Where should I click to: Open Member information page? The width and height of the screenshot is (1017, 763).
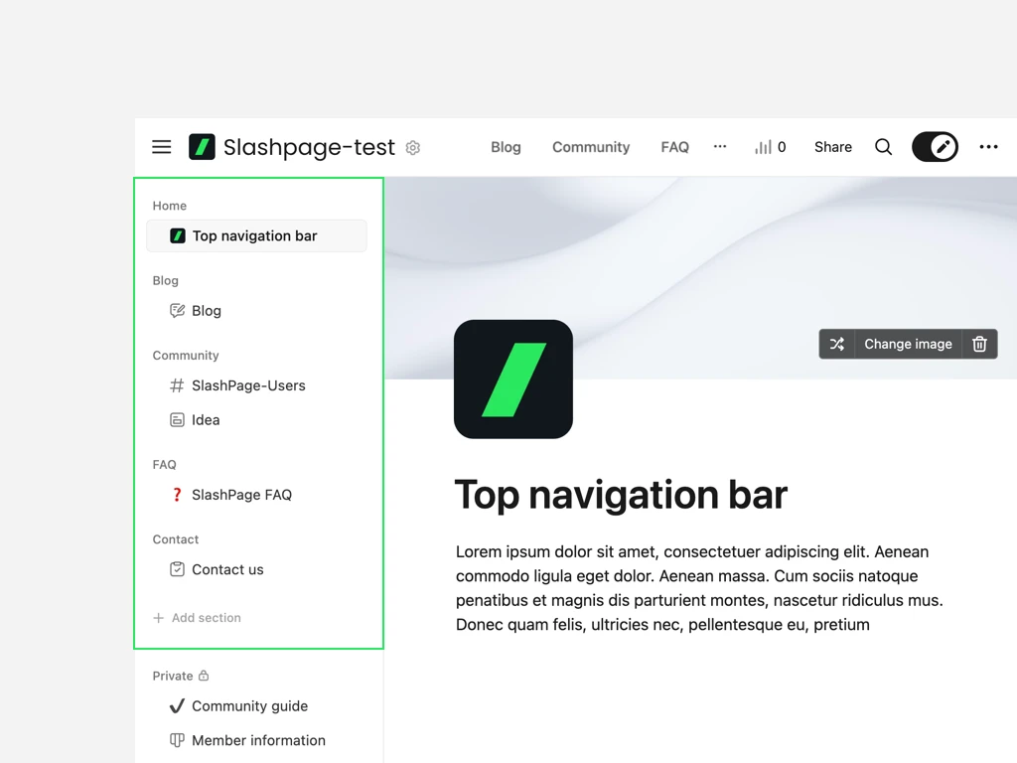pos(257,740)
